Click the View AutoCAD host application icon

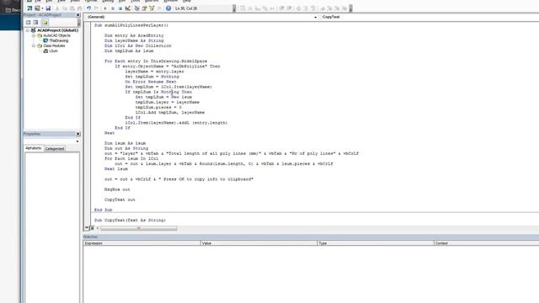coord(29,8)
